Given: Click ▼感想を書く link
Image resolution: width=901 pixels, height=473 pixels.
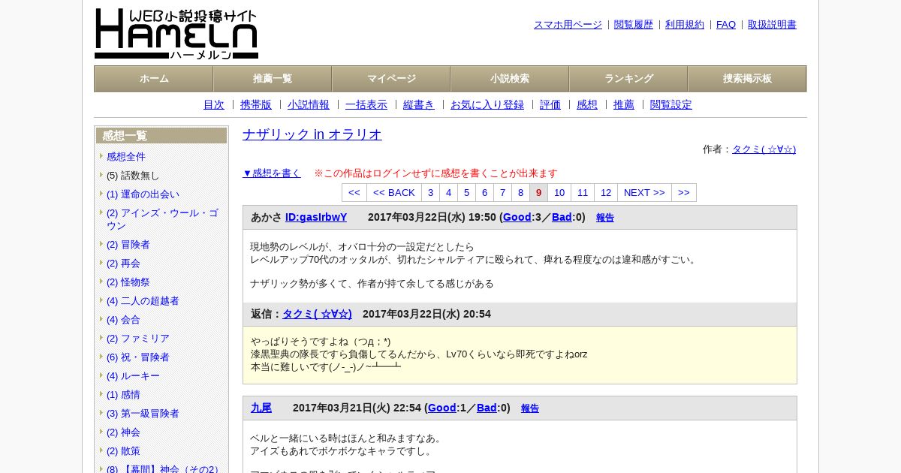Looking at the screenshot, I should [272, 173].
